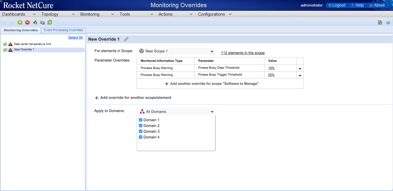This screenshot has width=393, height=191.
Task: Open the Monitoring menu
Action: (97, 14)
